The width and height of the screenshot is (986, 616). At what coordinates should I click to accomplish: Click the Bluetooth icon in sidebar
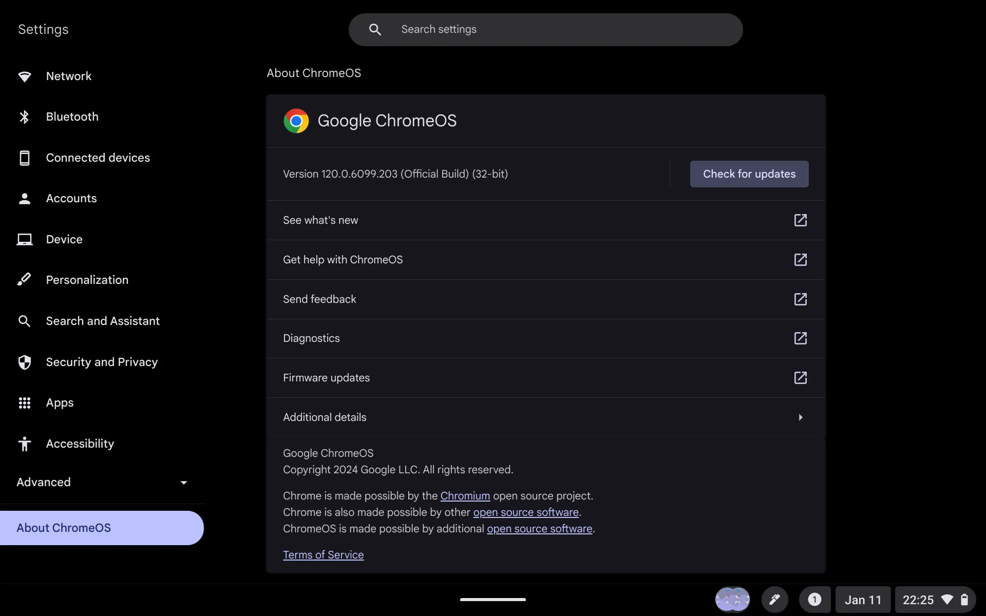click(24, 117)
